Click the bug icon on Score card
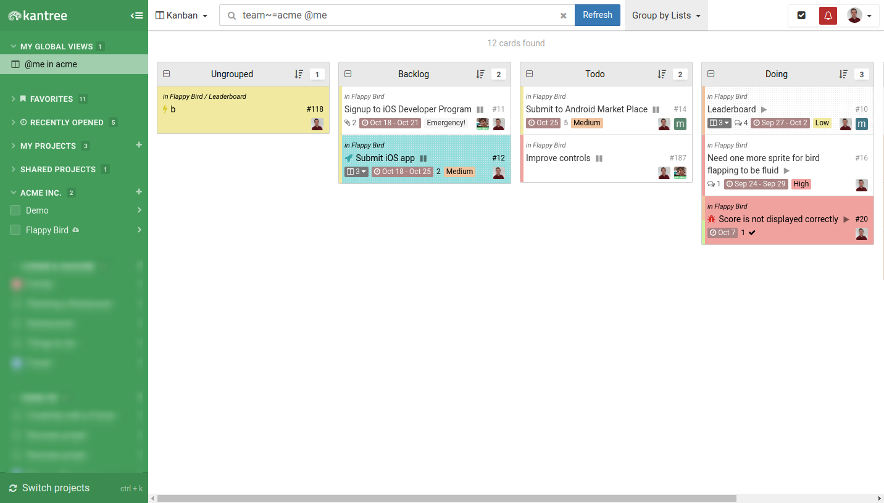The height and width of the screenshot is (503, 884). tap(711, 219)
